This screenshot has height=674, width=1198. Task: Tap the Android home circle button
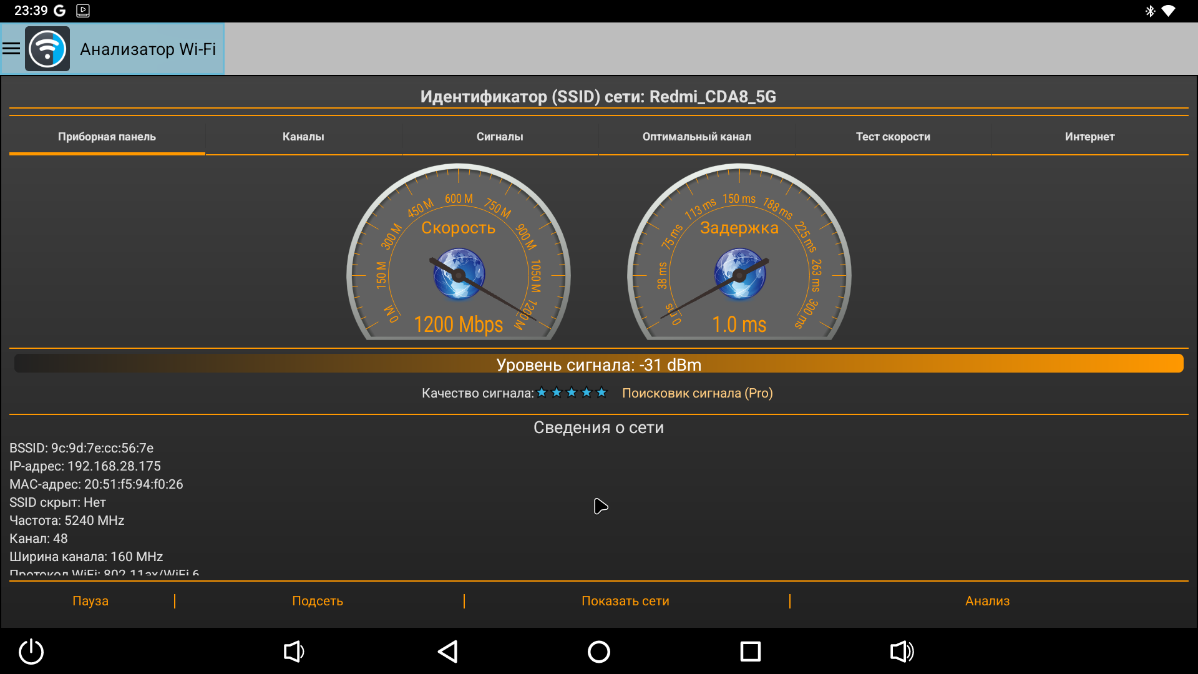(598, 652)
